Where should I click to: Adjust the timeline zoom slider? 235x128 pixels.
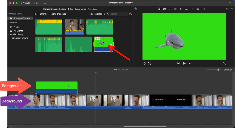[x=218, y=70]
